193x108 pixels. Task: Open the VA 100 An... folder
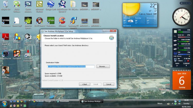73,6
